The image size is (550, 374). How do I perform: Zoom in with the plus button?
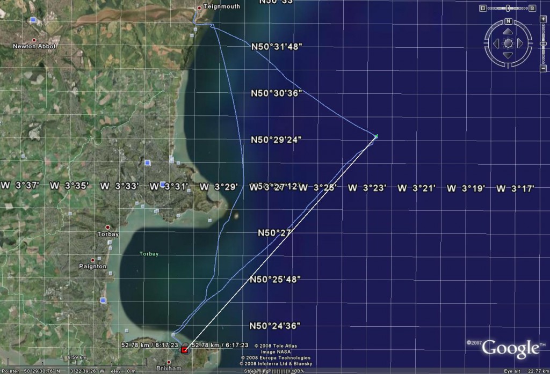544,19
